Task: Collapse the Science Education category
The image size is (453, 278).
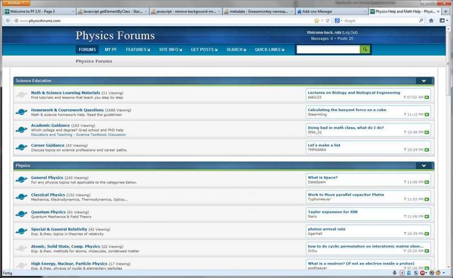Action: 424,81
